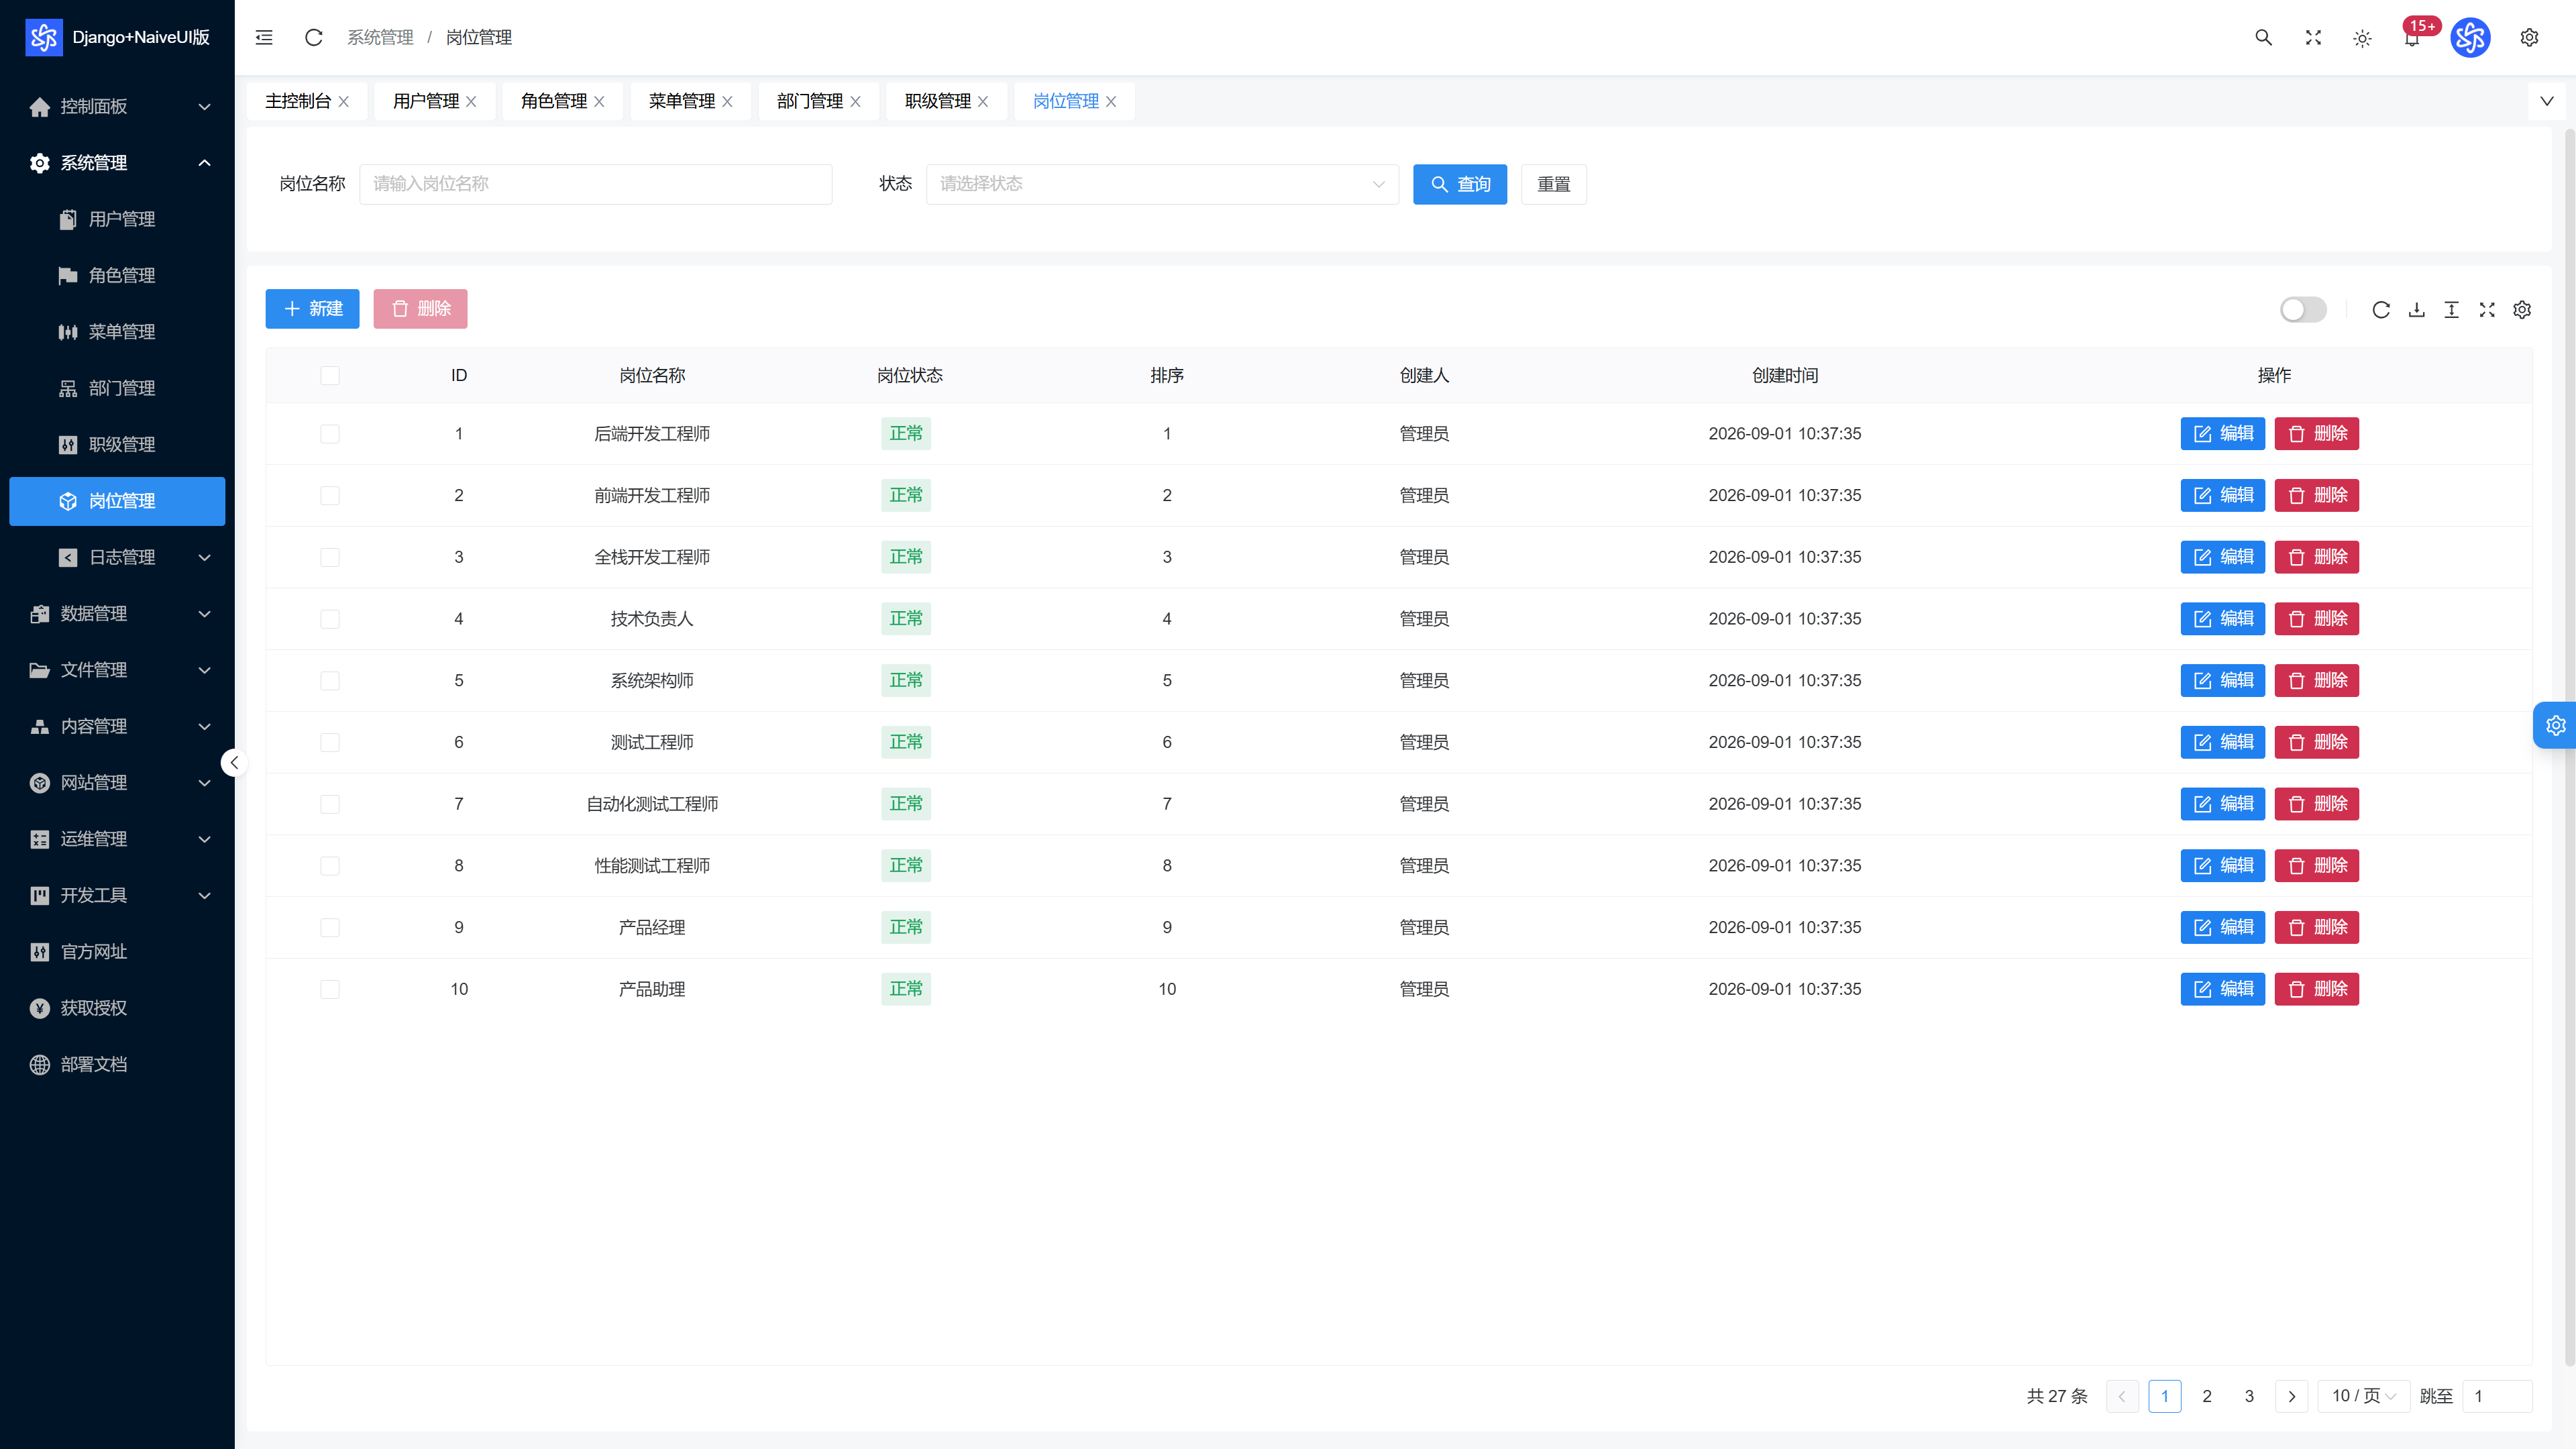
Task: Check the row for 后端开发工程师
Action: pos(330,434)
